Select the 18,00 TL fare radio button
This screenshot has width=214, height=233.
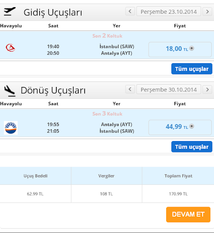[192, 48]
